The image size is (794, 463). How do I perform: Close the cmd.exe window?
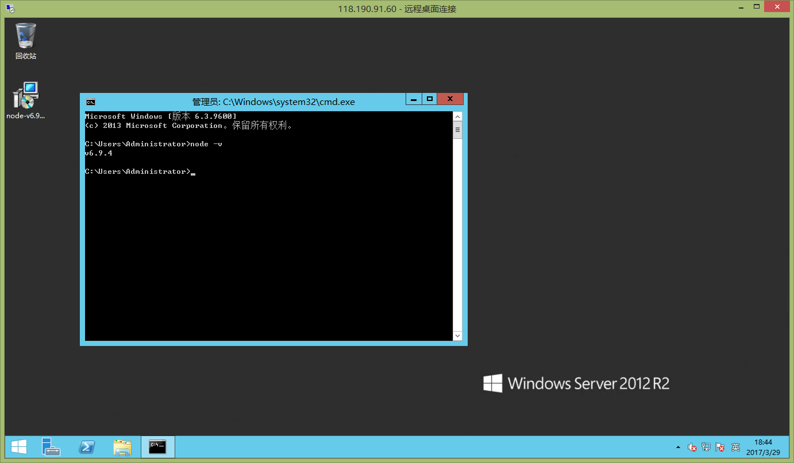coord(450,99)
